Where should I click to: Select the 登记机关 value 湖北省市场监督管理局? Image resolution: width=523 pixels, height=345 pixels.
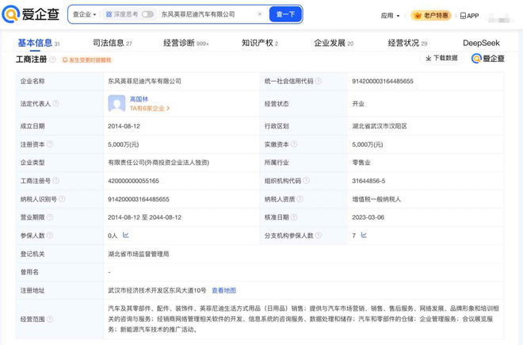pos(139,254)
